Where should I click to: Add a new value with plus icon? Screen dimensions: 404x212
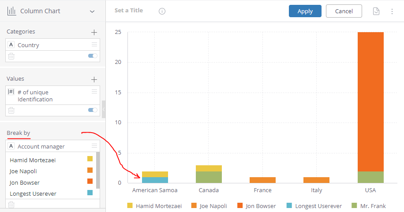[x=94, y=79]
